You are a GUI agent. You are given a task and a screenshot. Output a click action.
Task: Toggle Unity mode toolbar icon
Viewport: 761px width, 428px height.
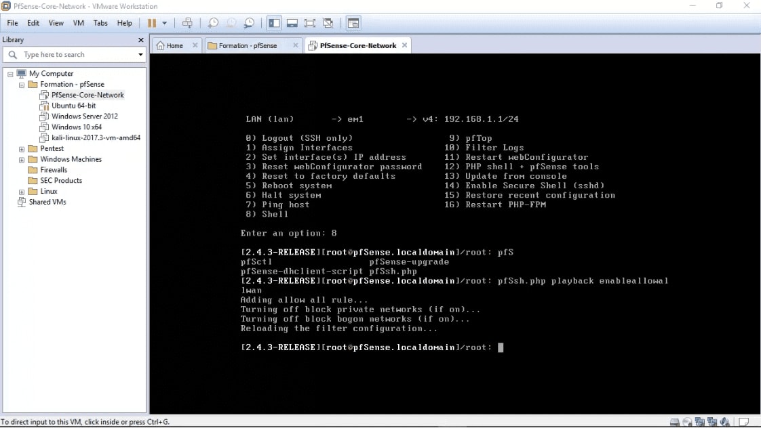click(x=328, y=23)
